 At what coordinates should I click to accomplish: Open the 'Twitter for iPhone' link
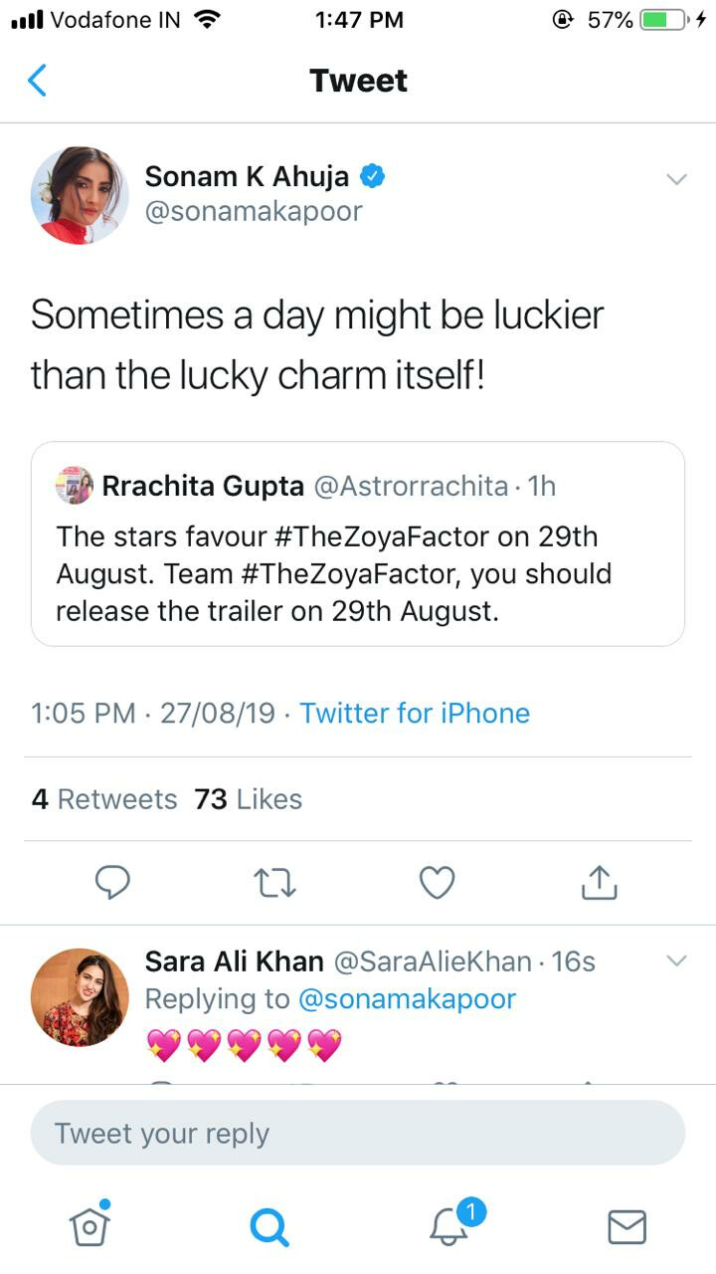pos(415,713)
